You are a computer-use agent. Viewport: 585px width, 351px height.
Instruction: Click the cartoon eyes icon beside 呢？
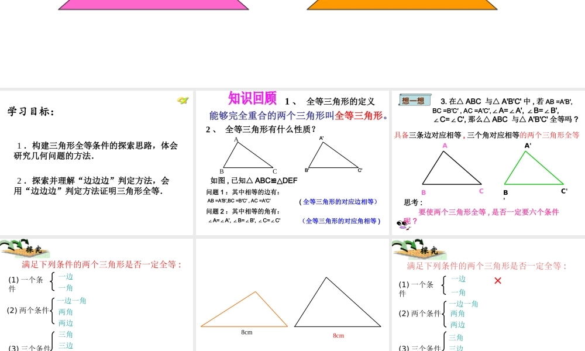[x=403, y=225]
